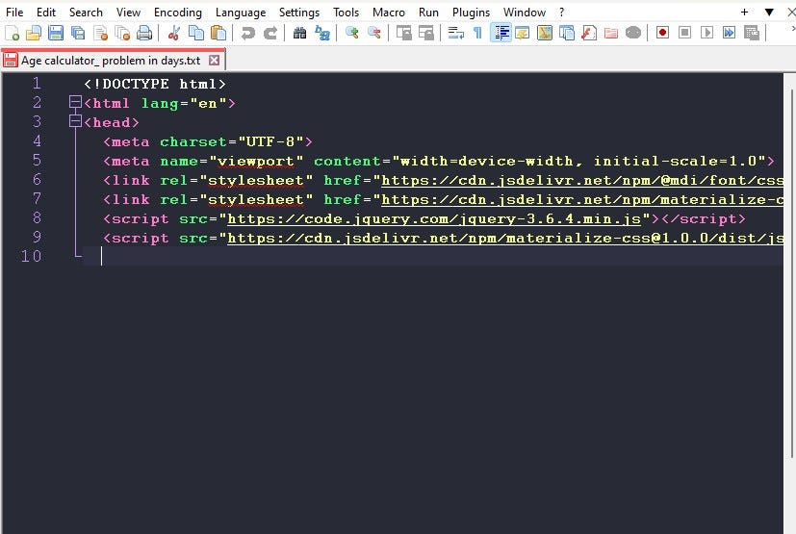This screenshot has height=534, width=796.
Task: Click the Close All documents icon
Action: coord(122,33)
